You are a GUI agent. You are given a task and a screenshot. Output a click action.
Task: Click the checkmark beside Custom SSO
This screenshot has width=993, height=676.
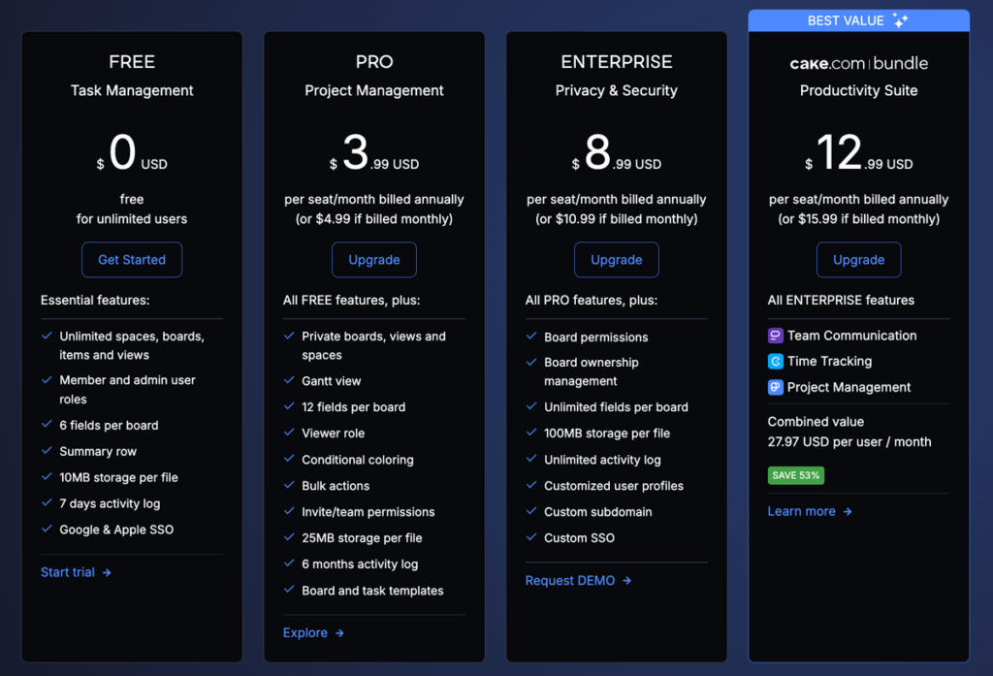(x=531, y=537)
